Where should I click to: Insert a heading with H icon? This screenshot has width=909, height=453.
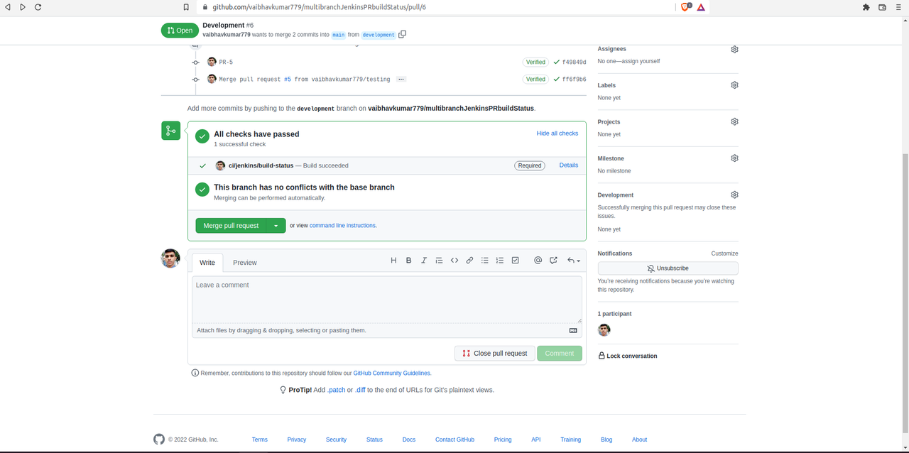pos(393,261)
